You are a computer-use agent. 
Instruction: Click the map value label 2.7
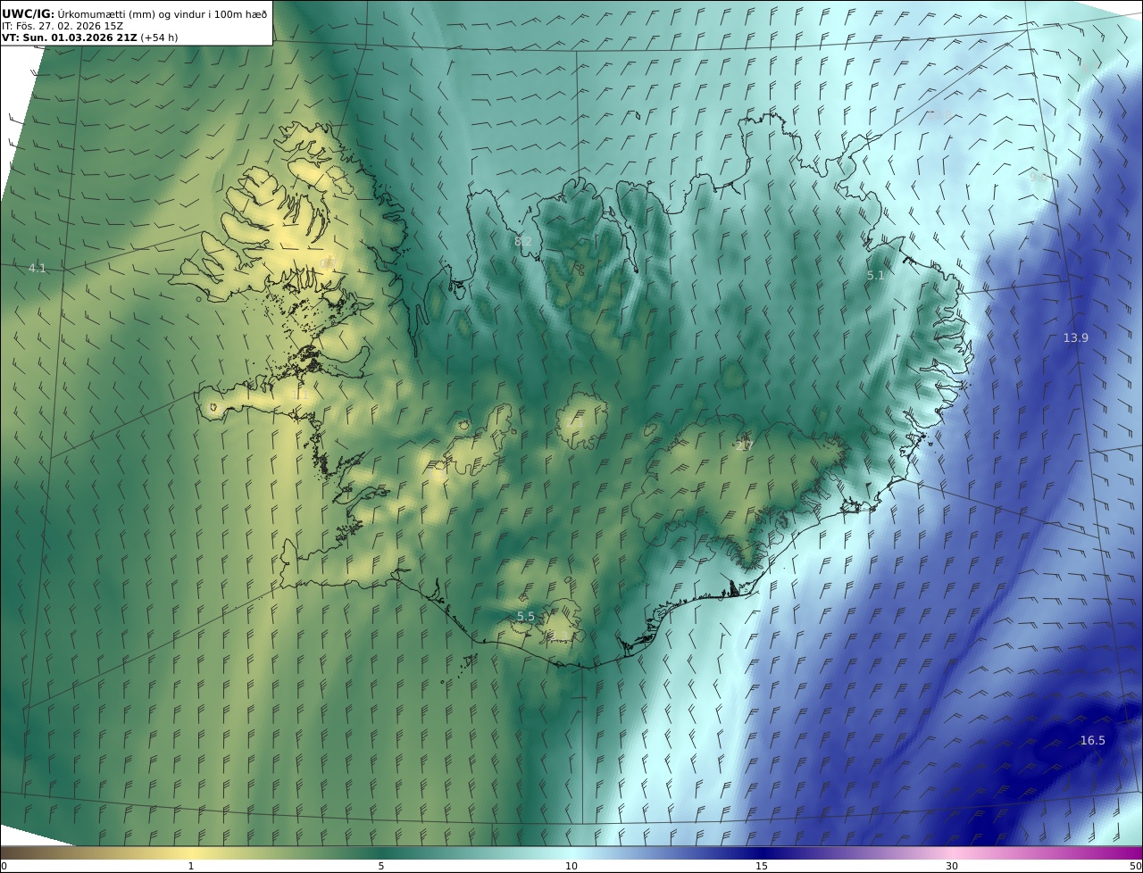point(745,444)
